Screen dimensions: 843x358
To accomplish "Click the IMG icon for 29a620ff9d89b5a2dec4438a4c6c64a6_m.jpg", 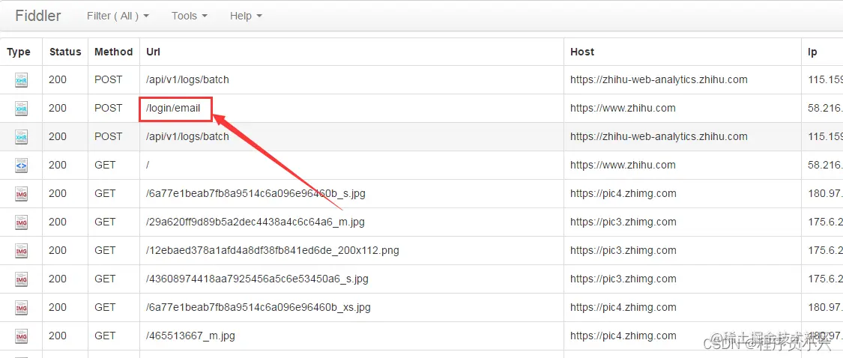I will pos(21,222).
